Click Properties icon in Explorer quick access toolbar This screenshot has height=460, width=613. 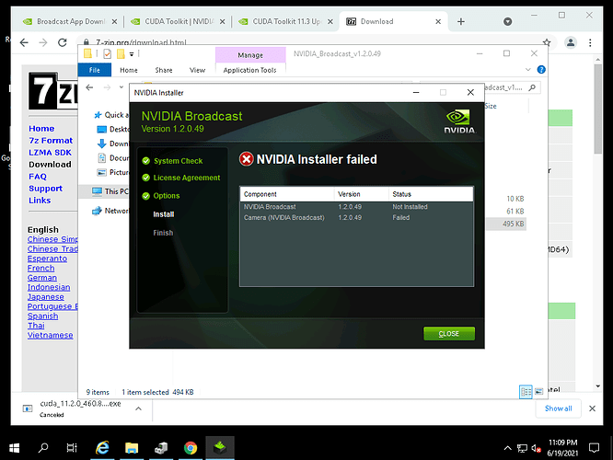point(107,54)
